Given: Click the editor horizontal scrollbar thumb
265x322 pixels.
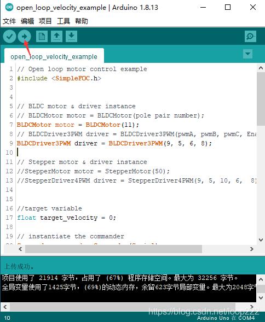Looking at the screenshot, I should tap(113, 249).
